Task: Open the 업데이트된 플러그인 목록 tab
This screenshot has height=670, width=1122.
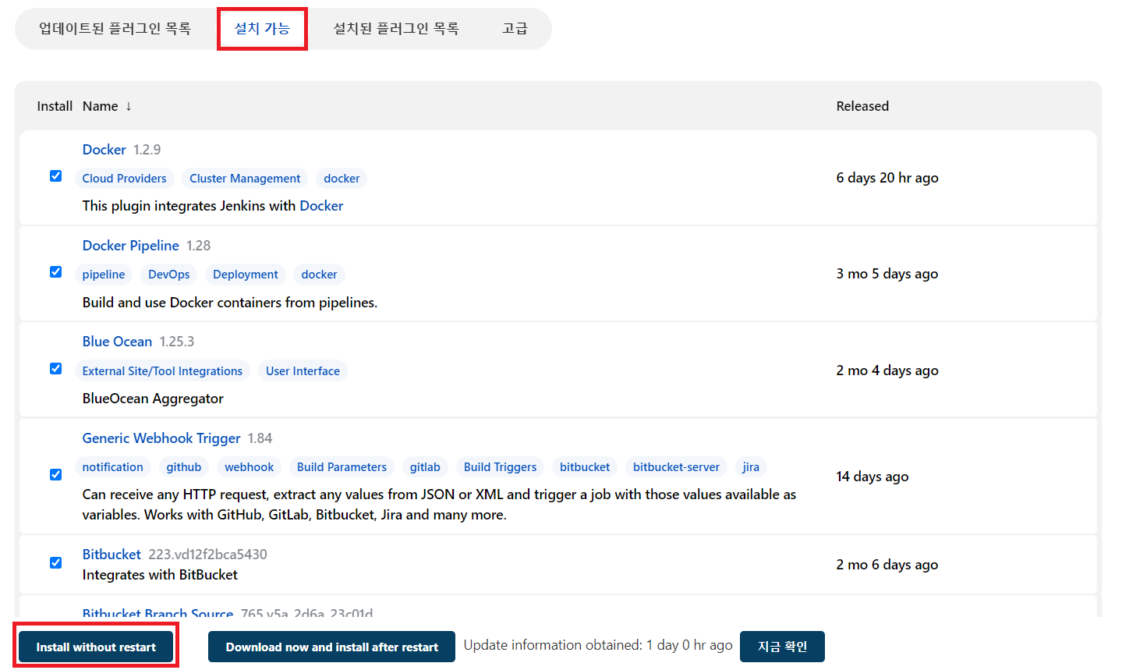Action: click(x=115, y=29)
